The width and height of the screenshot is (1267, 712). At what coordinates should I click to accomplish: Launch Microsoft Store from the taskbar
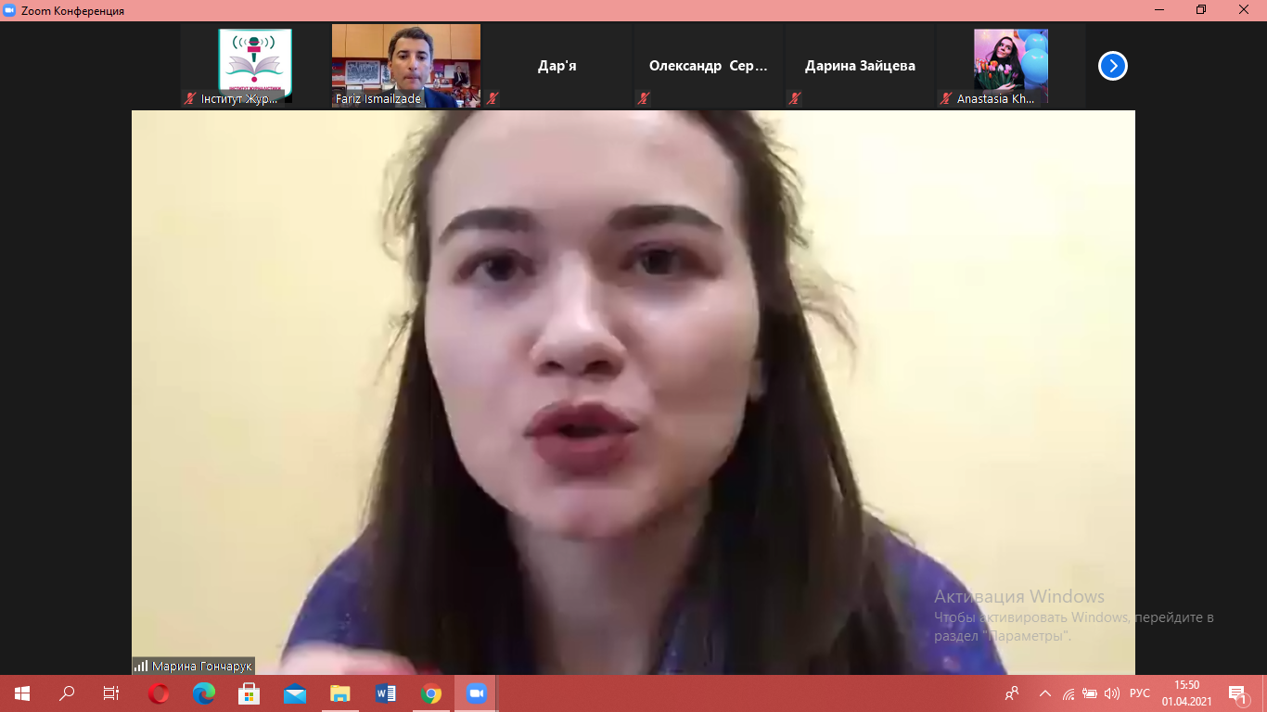click(250, 693)
